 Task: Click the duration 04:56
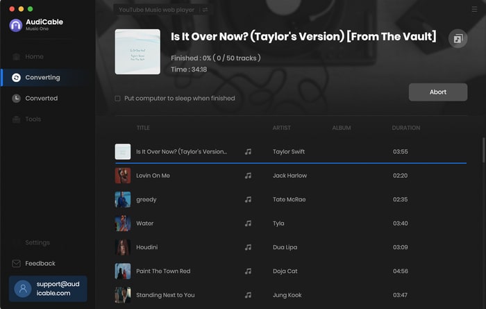click(401, 271)
